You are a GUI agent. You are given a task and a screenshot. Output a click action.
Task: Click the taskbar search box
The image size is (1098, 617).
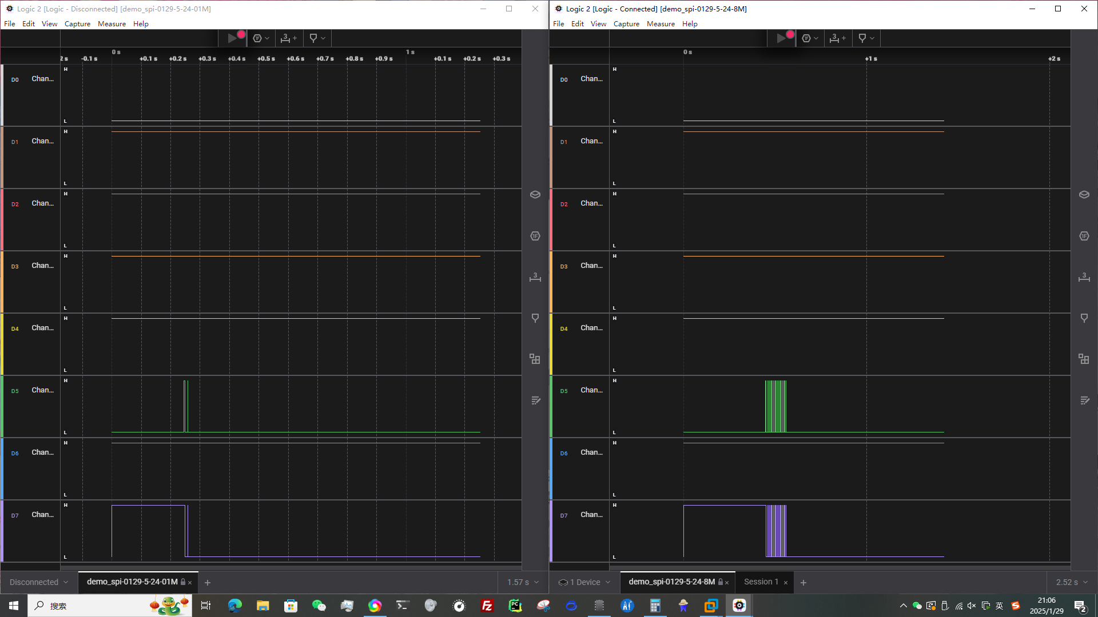(109, 606)
